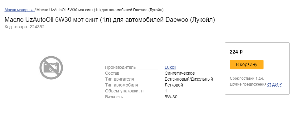This screenshot has width=300, height=117.
Task: Click the Состав specification label
Action: tap(112, 73)
